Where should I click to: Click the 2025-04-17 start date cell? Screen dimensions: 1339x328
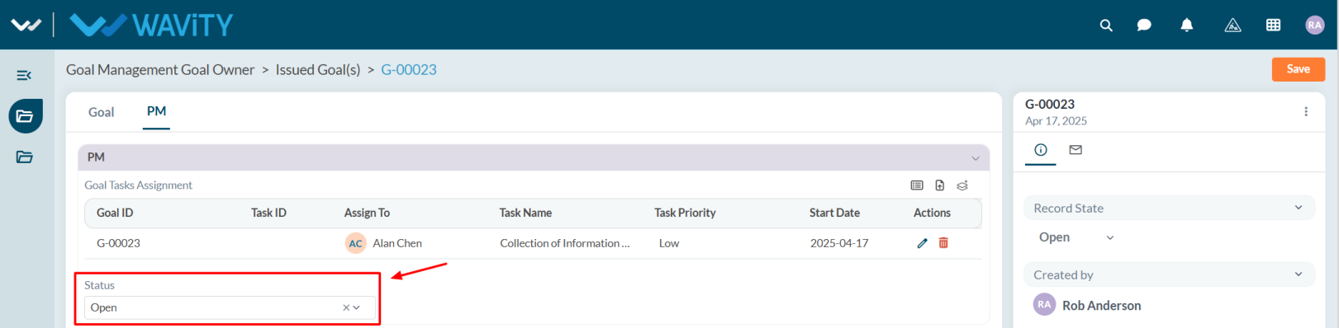coord(839,243)
